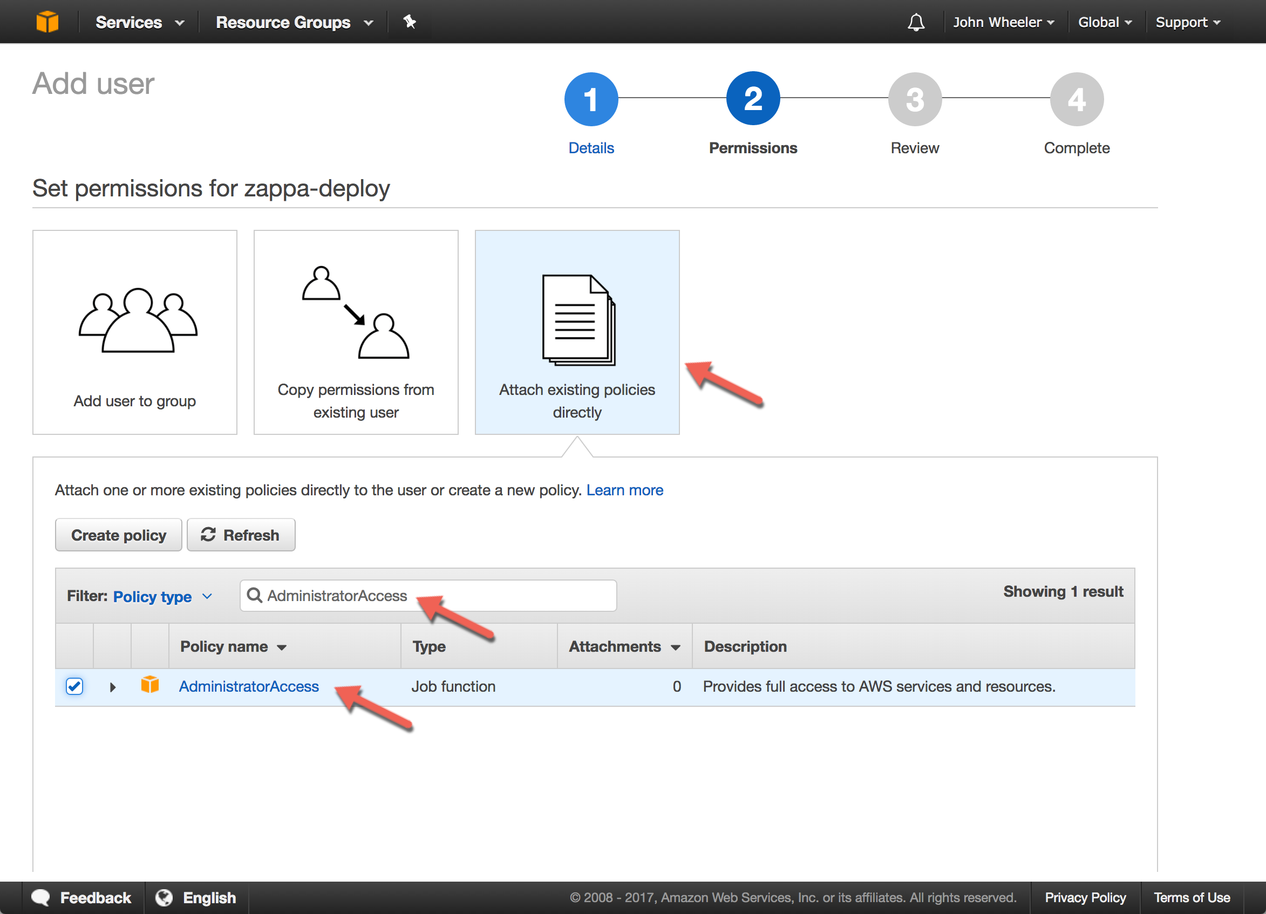
Task: Open the Services dropdown menu
Action: [x=140, y=22]
